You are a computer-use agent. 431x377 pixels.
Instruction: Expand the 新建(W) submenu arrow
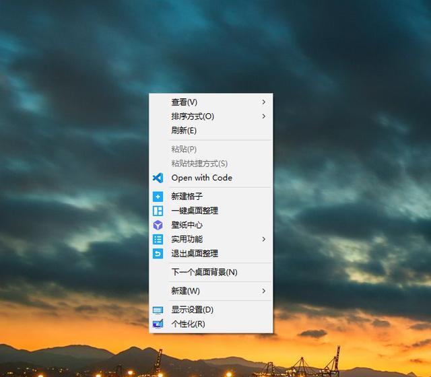[x=263, y=291]
